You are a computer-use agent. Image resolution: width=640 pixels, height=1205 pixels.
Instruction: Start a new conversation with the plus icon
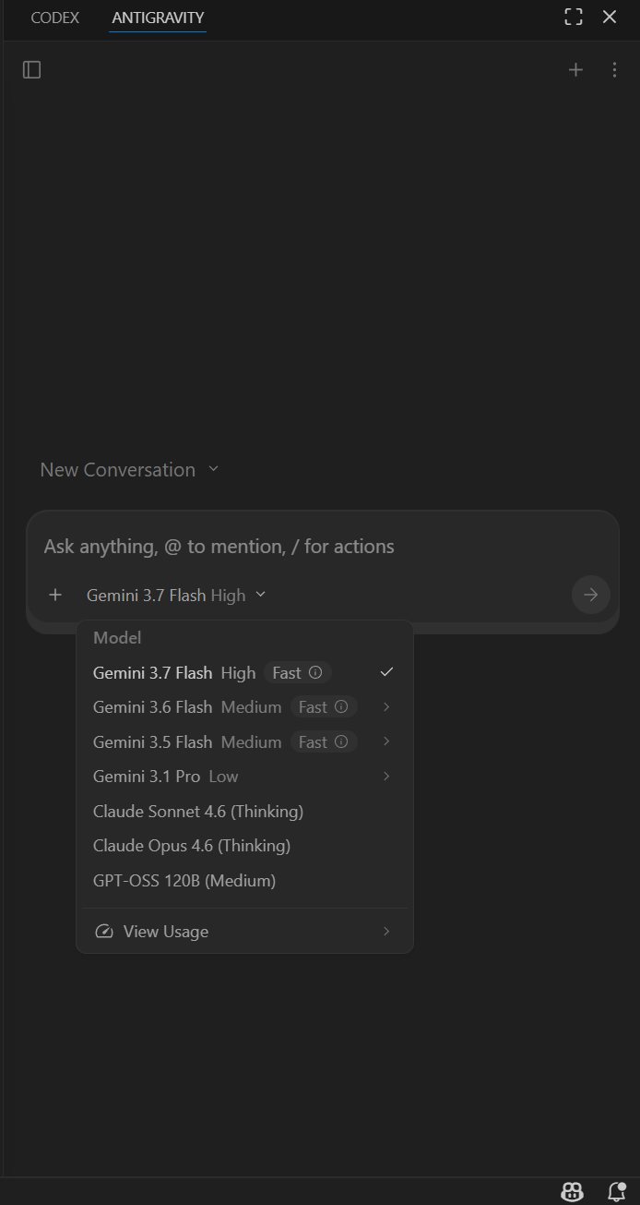coord(575,70)
